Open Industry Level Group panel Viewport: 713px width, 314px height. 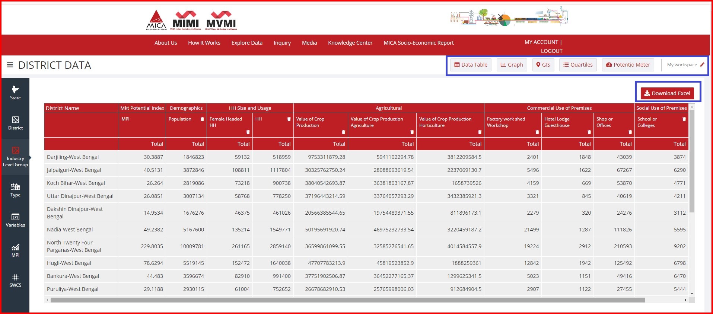[x=15, y=157]
